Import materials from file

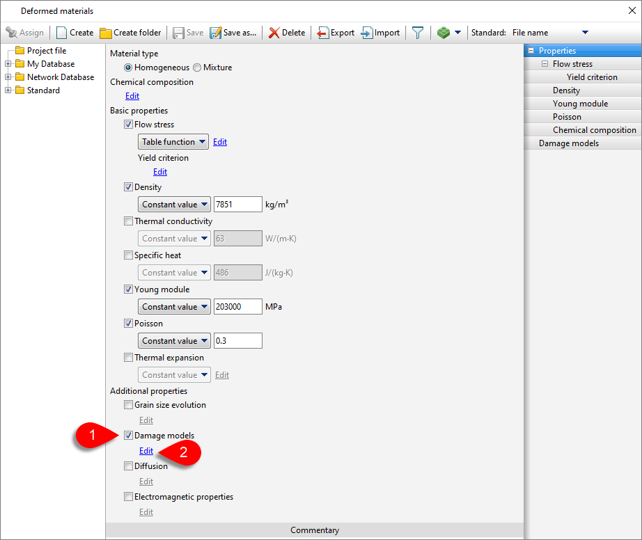(380, 32)
